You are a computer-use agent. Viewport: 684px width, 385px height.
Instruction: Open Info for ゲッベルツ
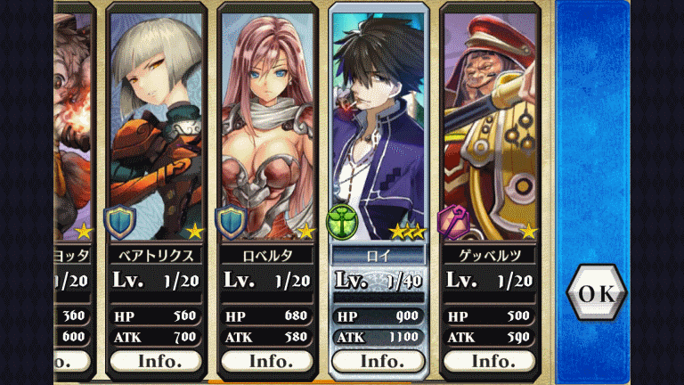490,361
